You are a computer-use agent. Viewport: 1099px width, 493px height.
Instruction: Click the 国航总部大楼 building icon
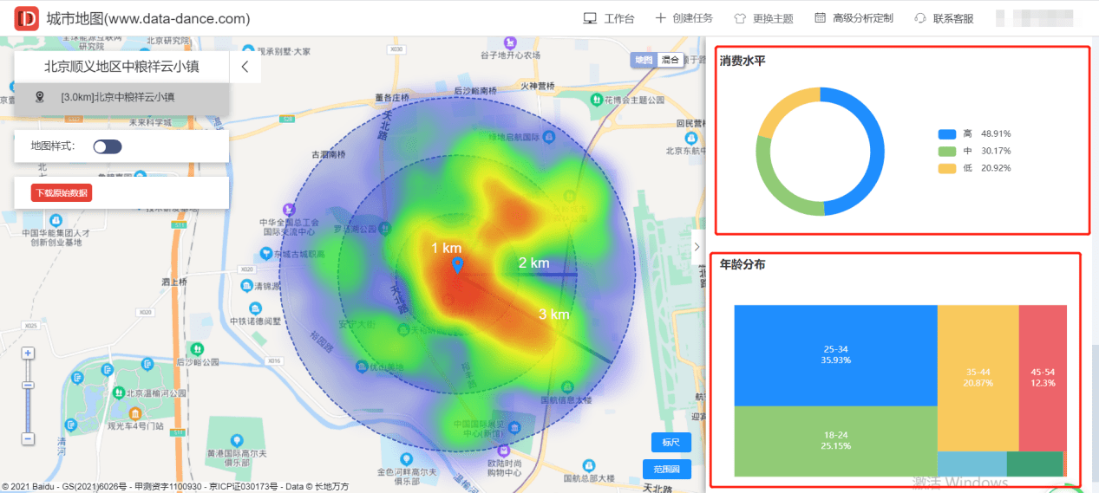point(589,465)
